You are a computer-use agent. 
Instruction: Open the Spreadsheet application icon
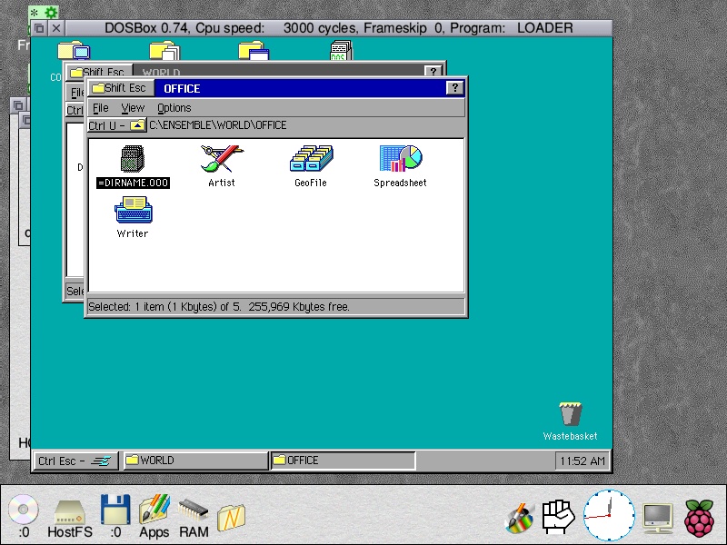(400, 161)
